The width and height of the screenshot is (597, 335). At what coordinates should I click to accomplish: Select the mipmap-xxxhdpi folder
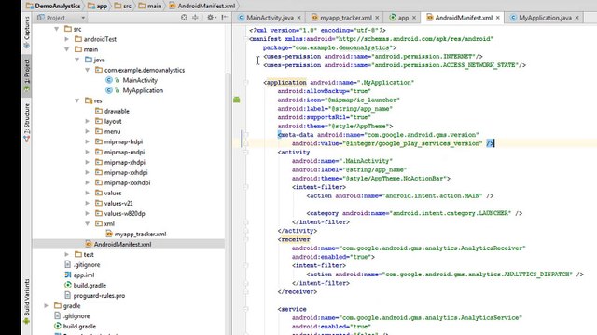click(127, 182)
